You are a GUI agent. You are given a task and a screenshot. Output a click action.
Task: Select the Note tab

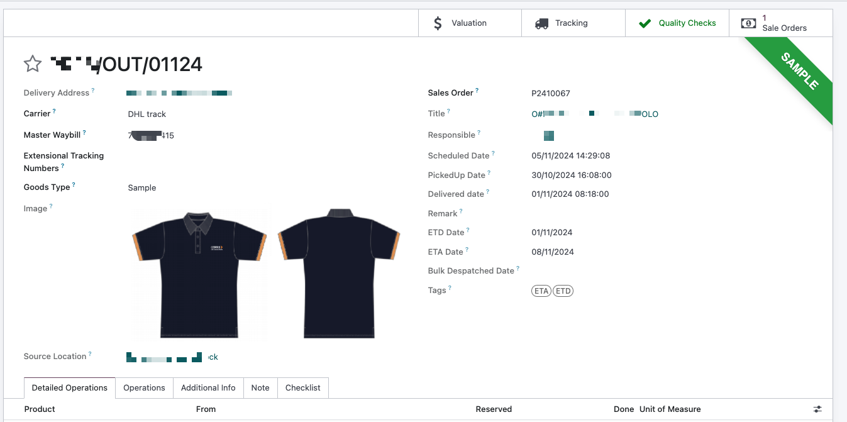click(260, 388)
